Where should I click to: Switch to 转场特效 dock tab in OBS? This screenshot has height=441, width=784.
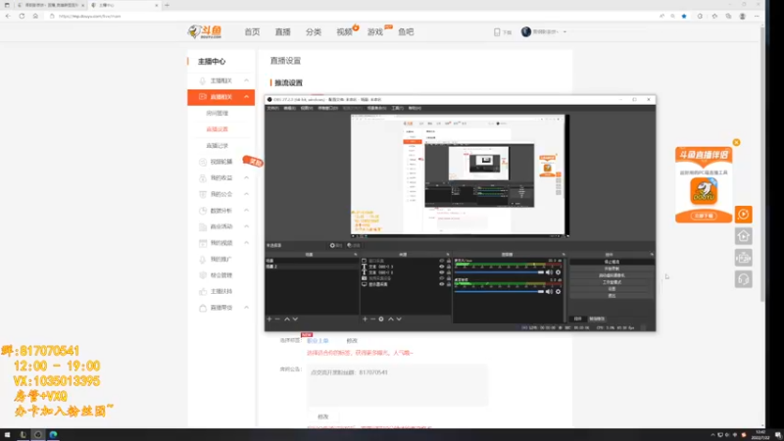(597, 319)
